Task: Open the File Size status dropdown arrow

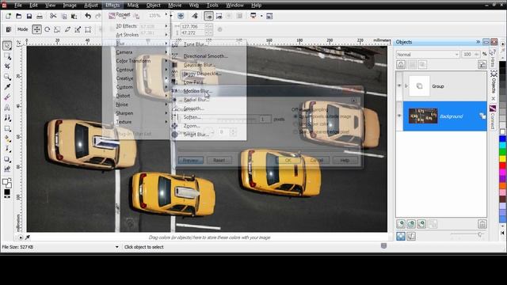Action: point(116,247)
